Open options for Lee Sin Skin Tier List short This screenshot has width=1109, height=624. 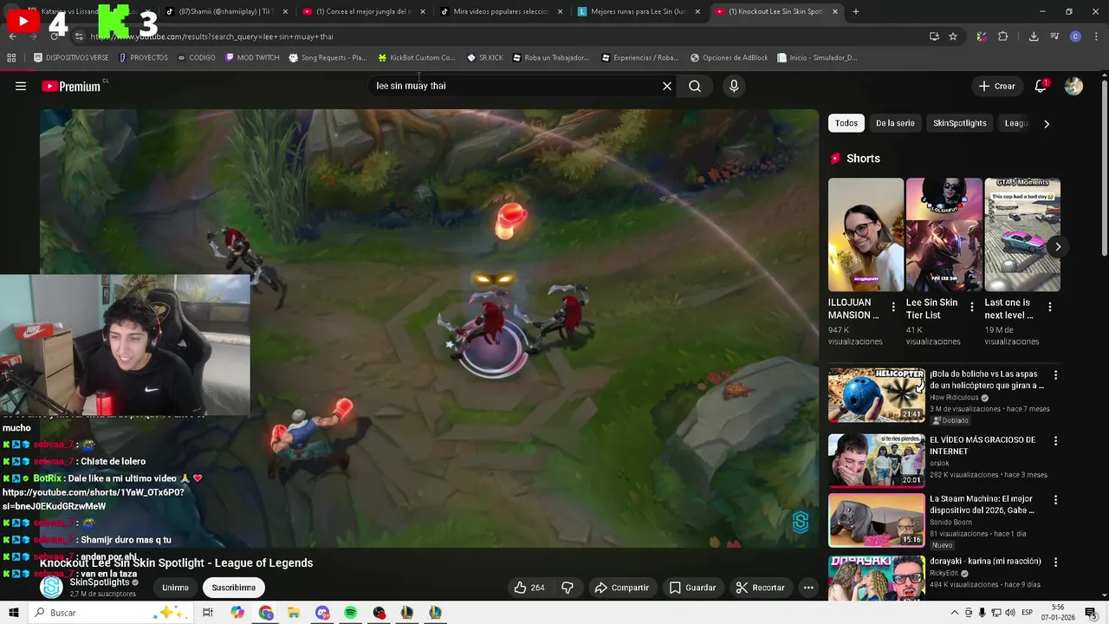pyautogui.click(x=971, y=307)
